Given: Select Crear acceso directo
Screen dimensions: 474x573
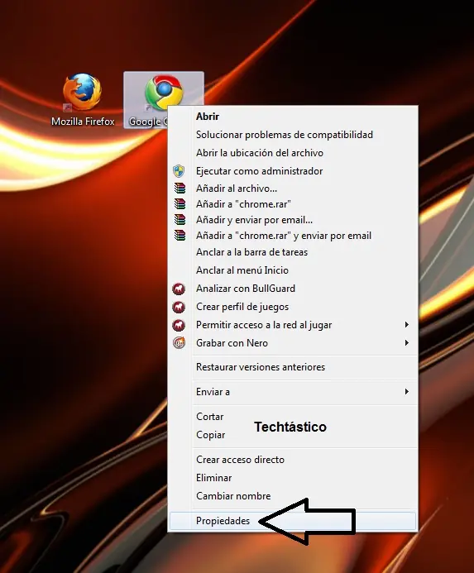Looking at the screenshot, I should point(293,460).
